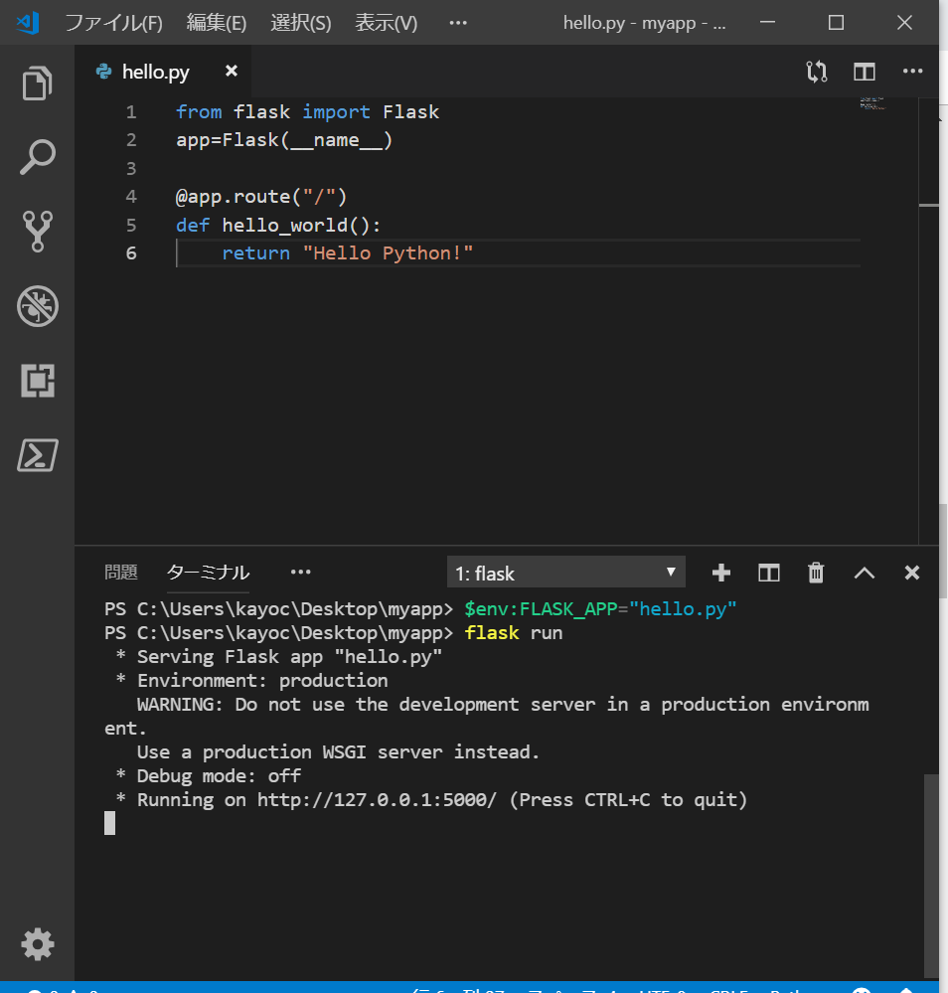Open the Debug view icon
Screen dimensions: 948x993
point(38,306)
